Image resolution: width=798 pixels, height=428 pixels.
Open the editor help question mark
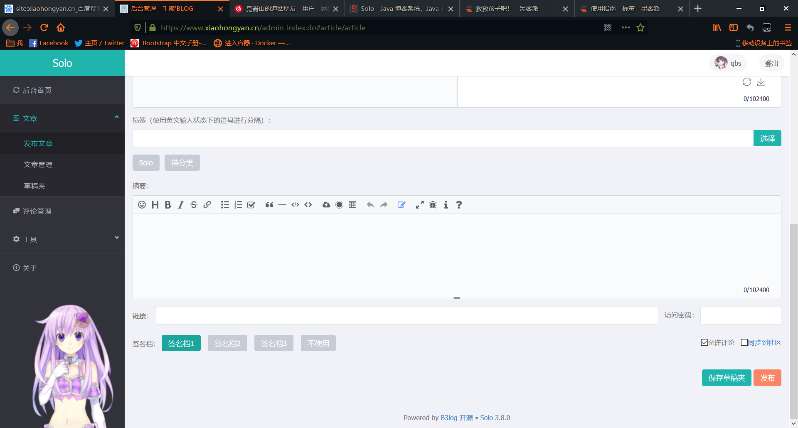459,205
